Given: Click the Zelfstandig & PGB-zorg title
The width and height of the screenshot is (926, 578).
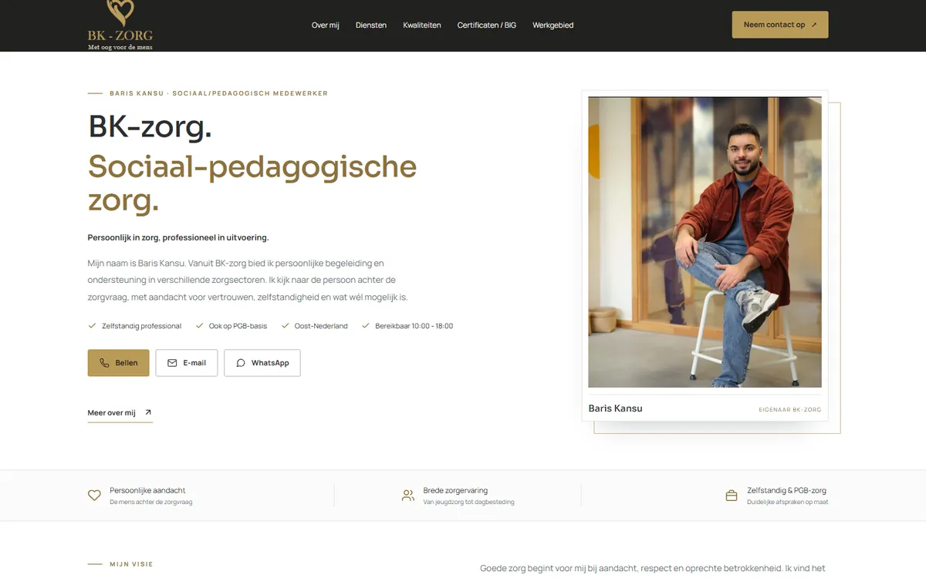Looking at the screenshot, I should tap(786, 490).
